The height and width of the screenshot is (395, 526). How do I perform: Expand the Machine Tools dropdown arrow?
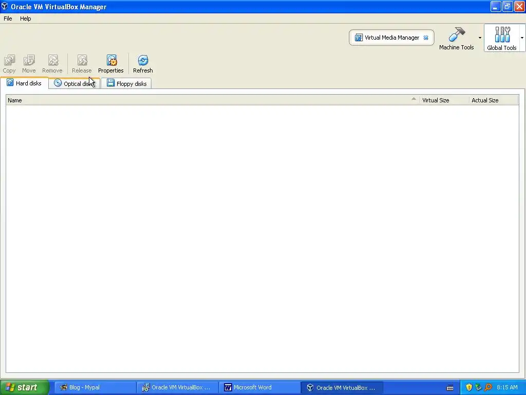coord(480,38)
